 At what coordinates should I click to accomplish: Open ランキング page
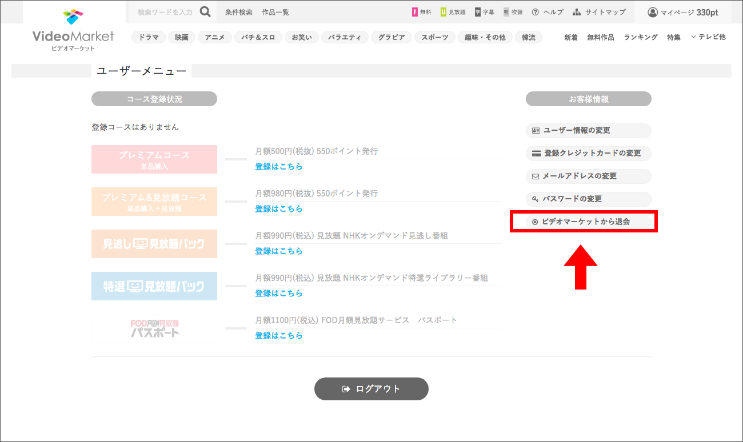(641, 37)
